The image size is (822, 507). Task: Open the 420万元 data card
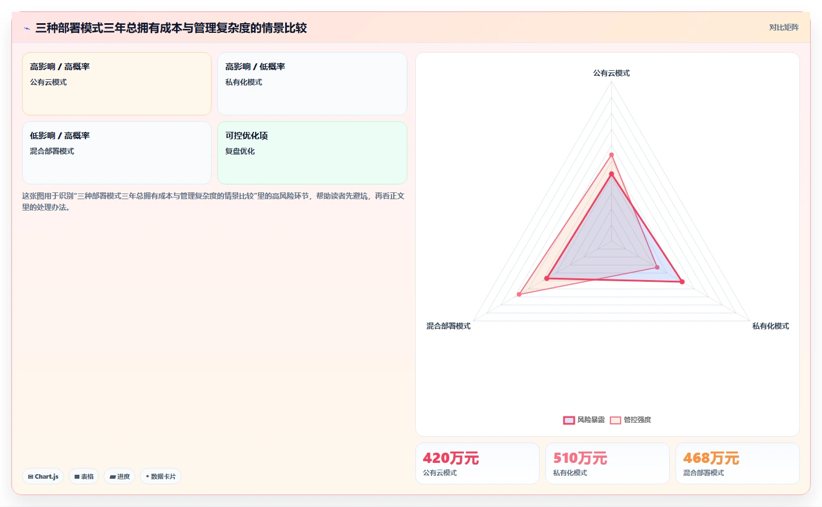coord(477,463)
